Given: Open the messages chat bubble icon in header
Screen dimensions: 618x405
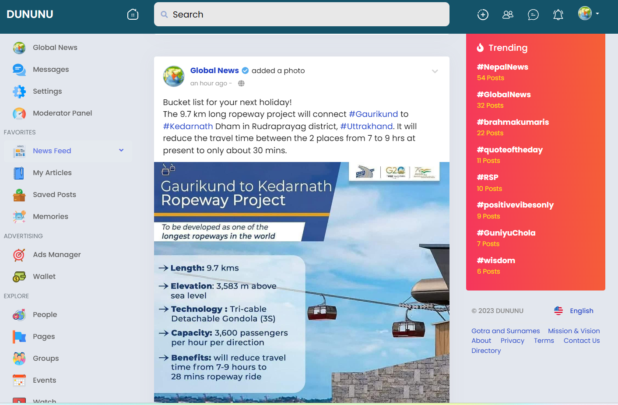Looking at the screenshot, I should pos(533,14).
